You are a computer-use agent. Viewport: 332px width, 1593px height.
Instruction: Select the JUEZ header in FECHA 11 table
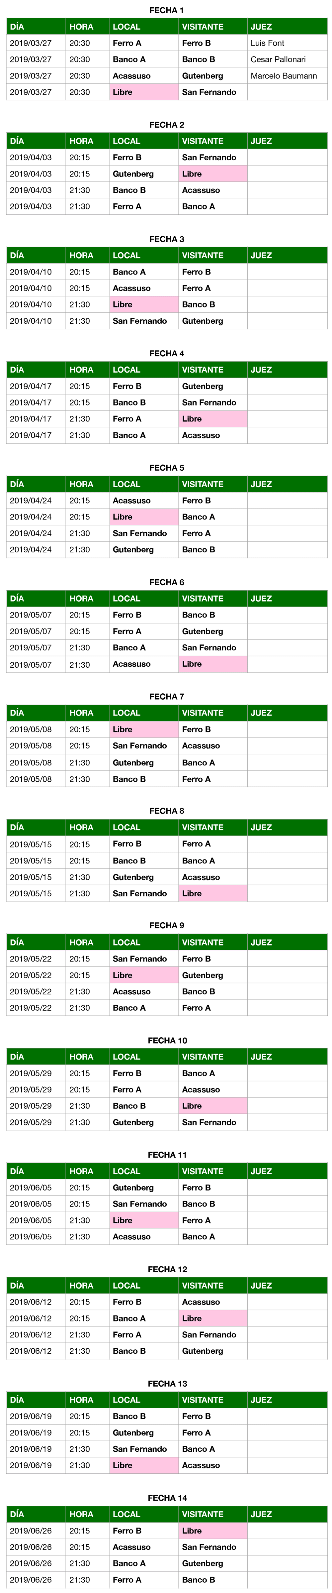click(x=287, y=1171)
